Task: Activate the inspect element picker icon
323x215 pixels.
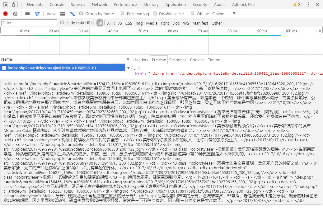Action: click(6, 5)
